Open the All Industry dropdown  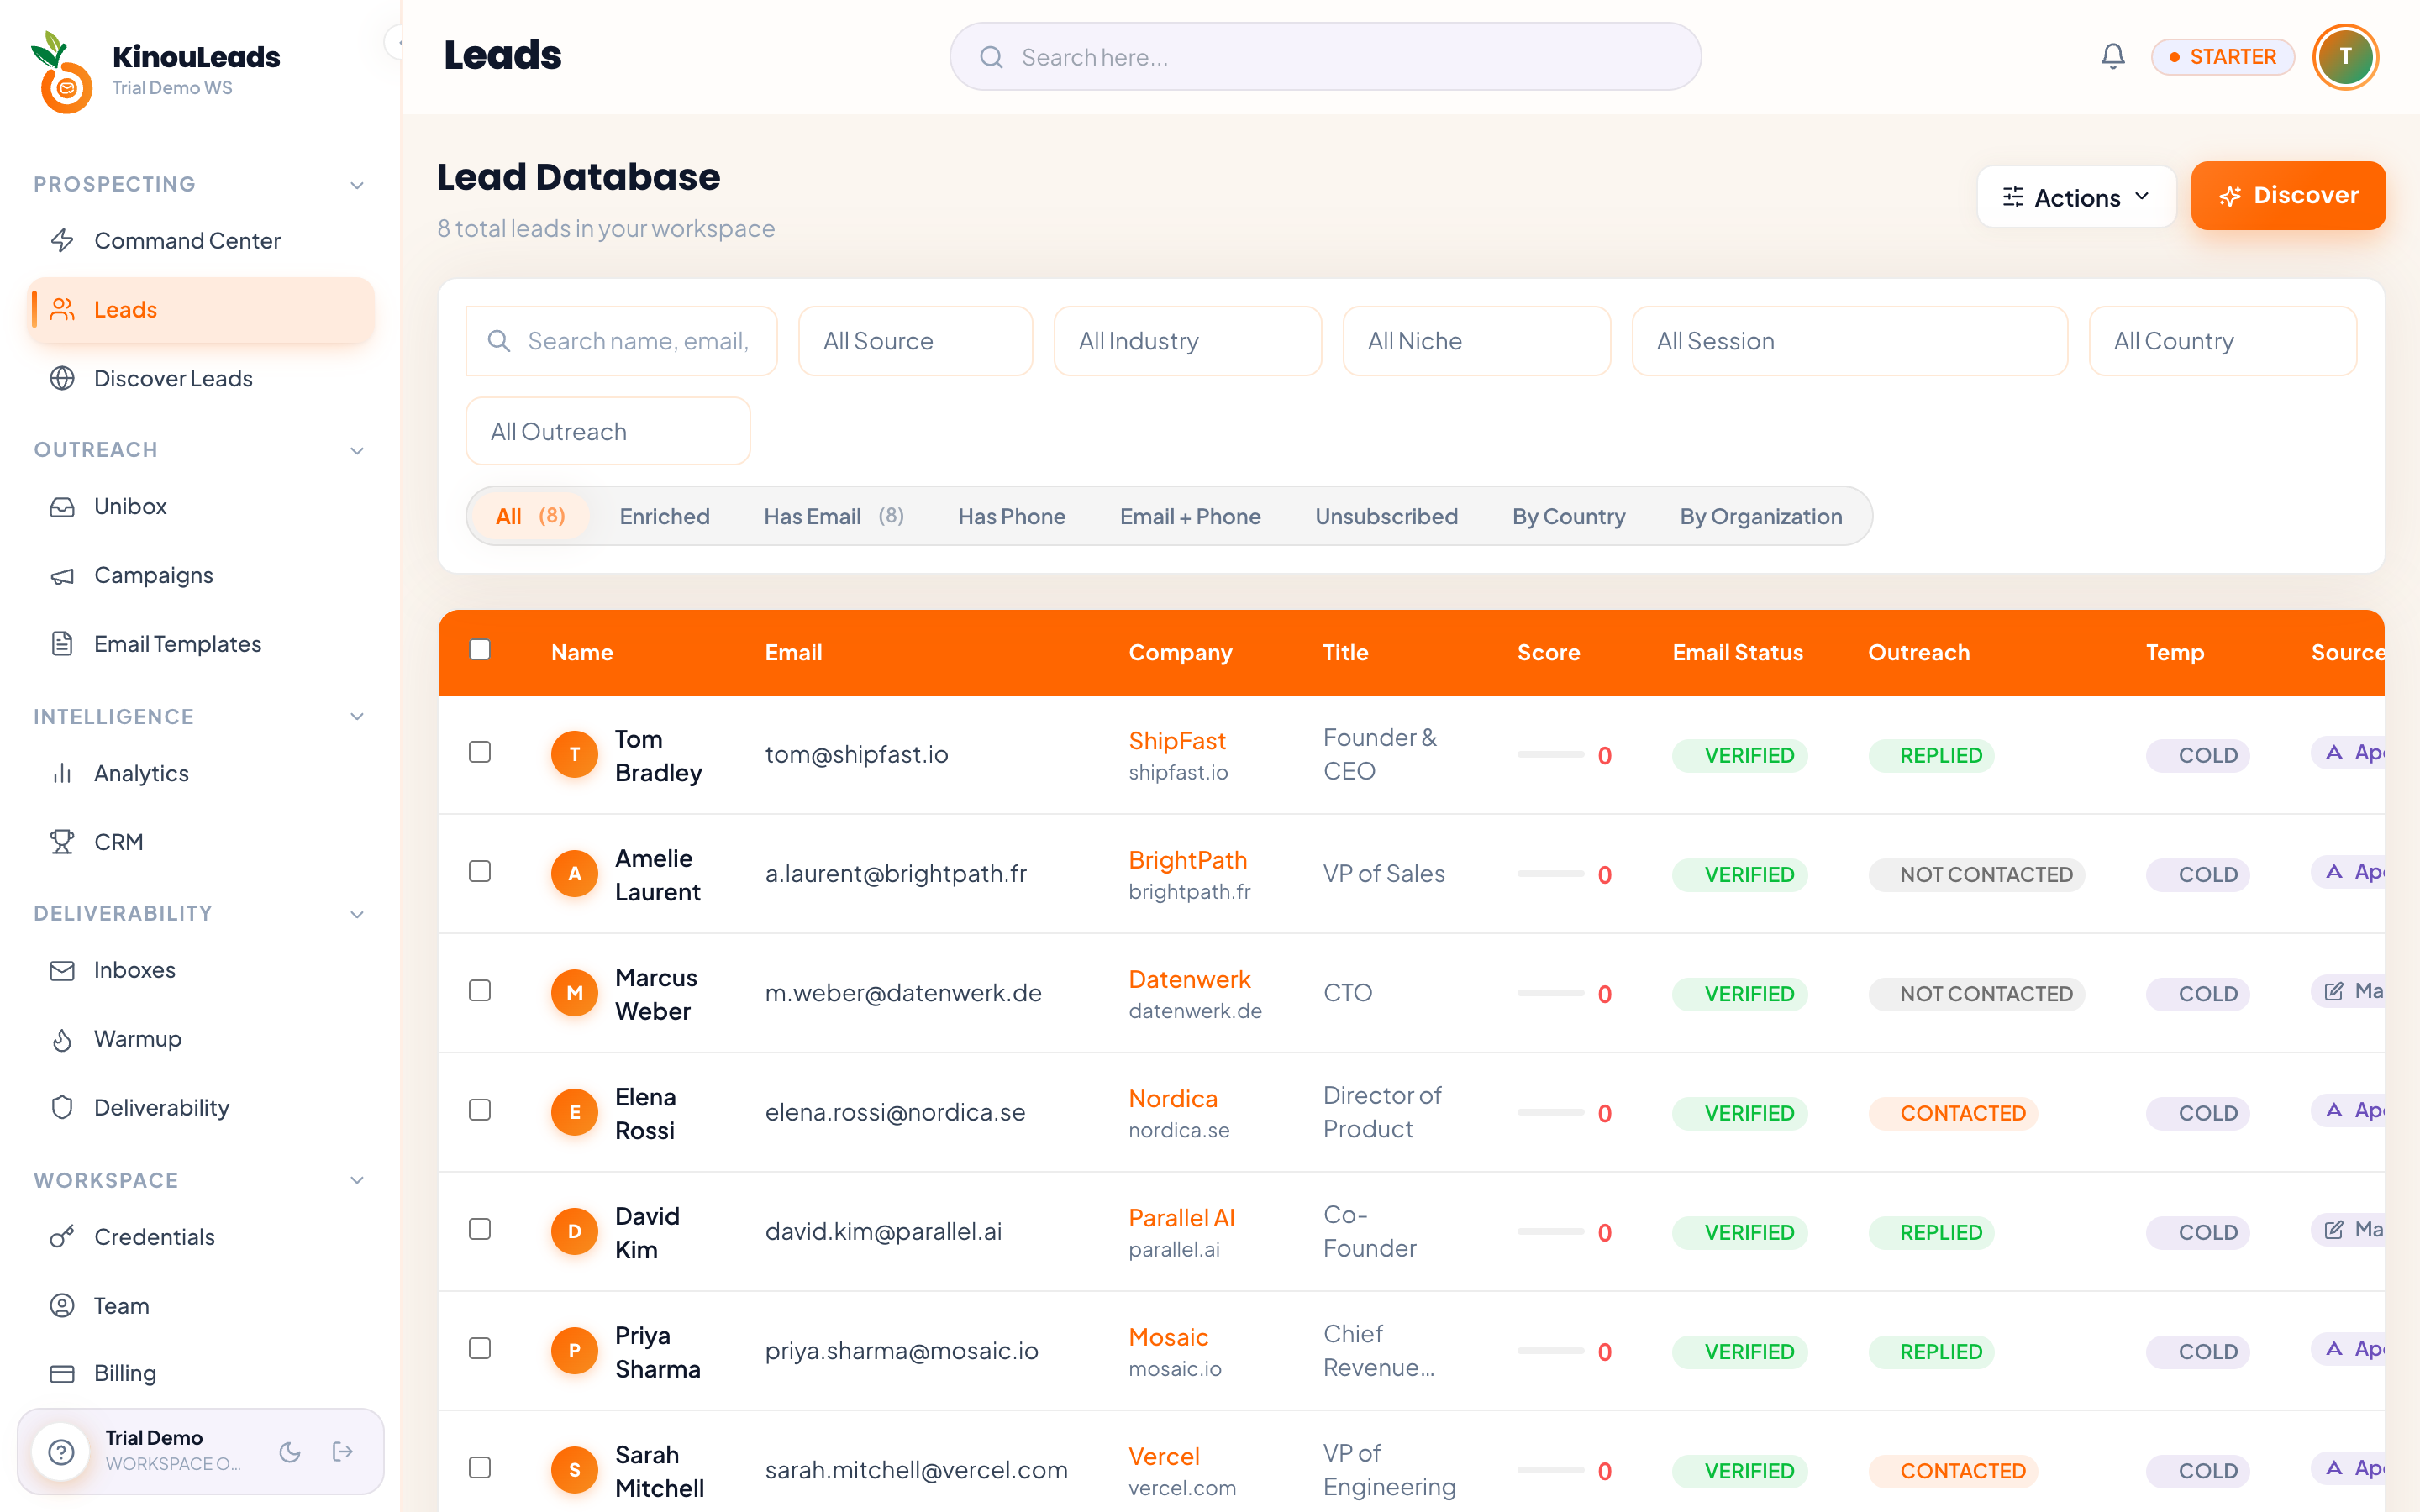tap(1187, 341)
